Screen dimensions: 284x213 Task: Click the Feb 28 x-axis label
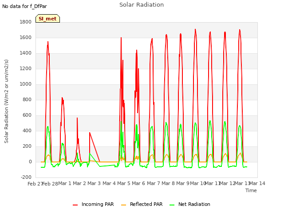[x=50, y=184]
